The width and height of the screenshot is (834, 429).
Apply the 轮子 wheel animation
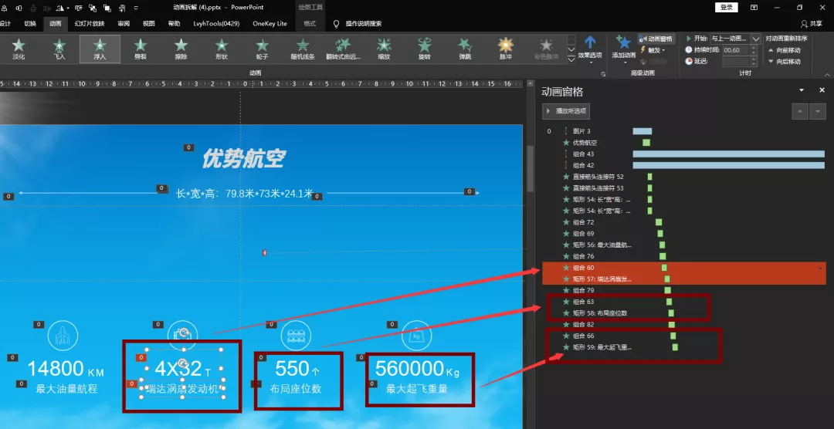[x=263, y=49]
